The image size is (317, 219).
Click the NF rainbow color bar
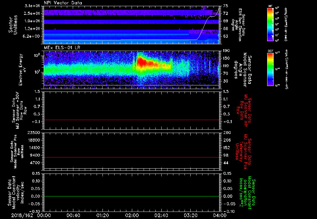coord(270,24)
